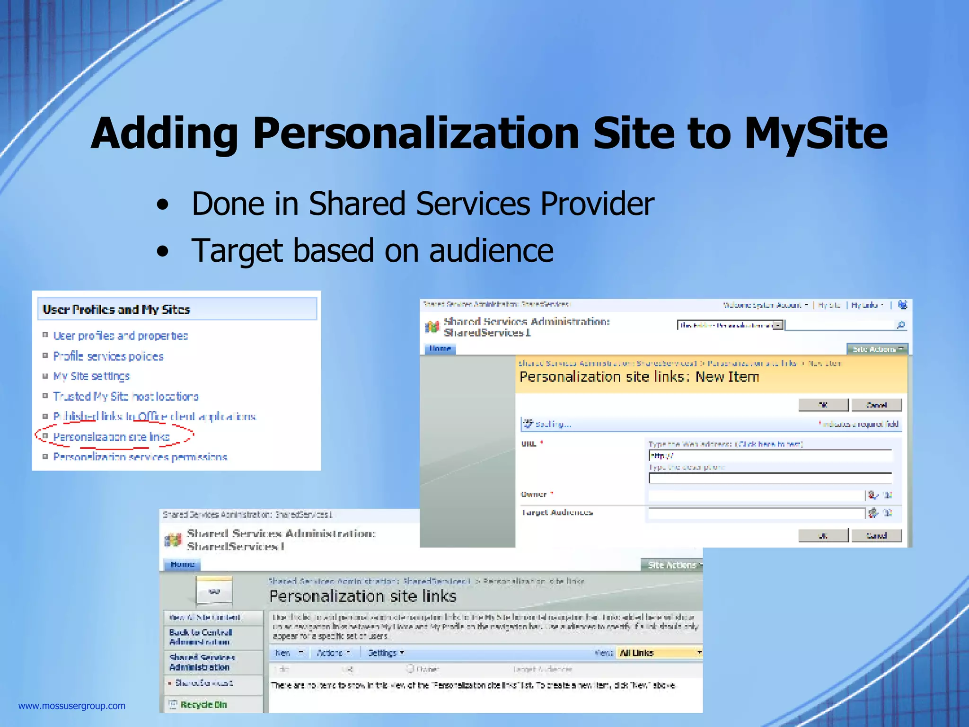Click the bottom OK button
The width and height of the screenshot is (969, 727).
(x=823, y=535)
